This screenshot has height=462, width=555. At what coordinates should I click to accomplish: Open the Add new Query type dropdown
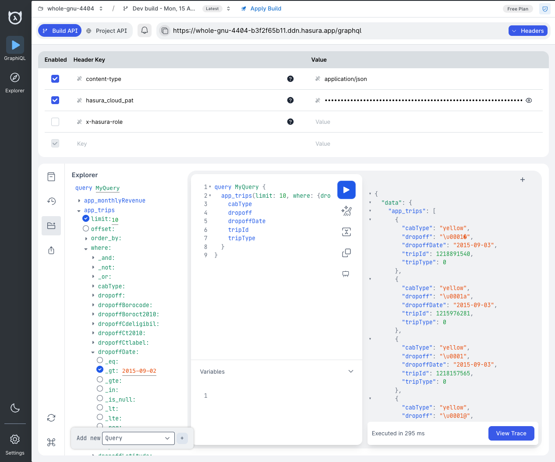[x=138, y=438]
